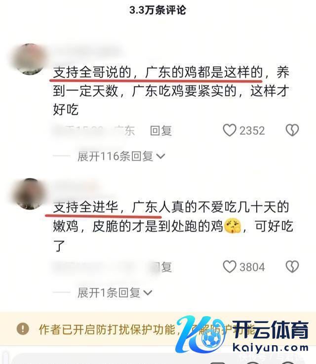This screenshot has width=316, height=364.
Task: Dislike the first comment with broken heart
Action: tap(292, 130)
